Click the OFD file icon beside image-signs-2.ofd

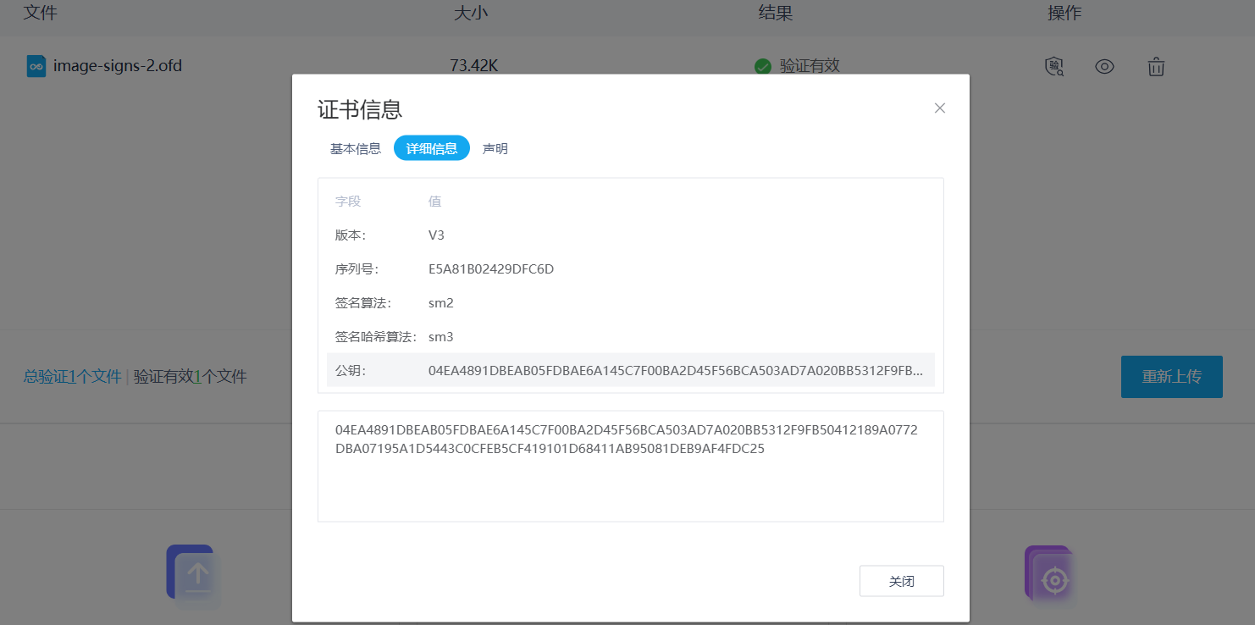[x=36, y=66]
